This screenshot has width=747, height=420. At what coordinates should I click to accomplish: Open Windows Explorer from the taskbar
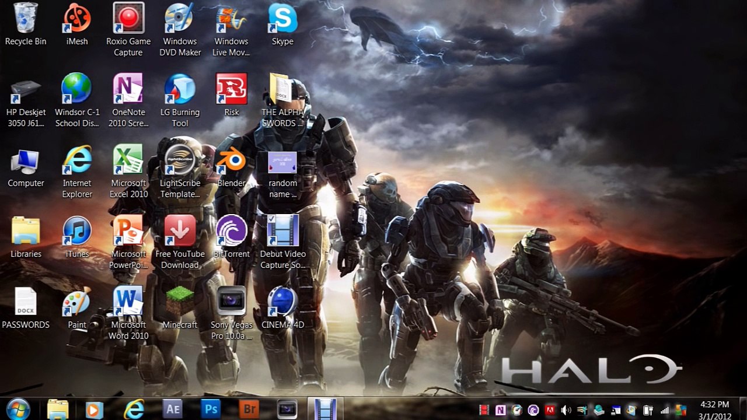pos(58,409)
